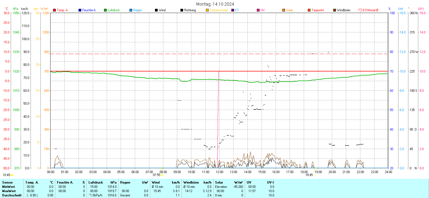Click the black Wind legend square
Viewport: 429px width, 198px height.
coord(156,10)
